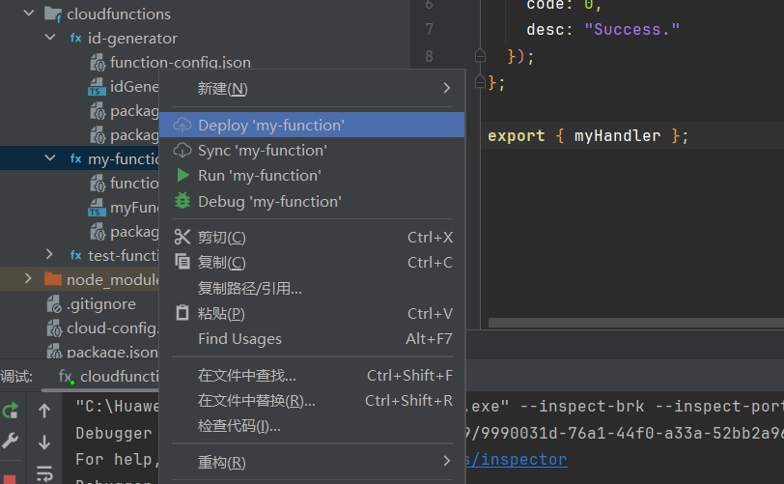Click the red stop debug icon
This screenshot has height=484, width=784.
[x=10, y=479]
